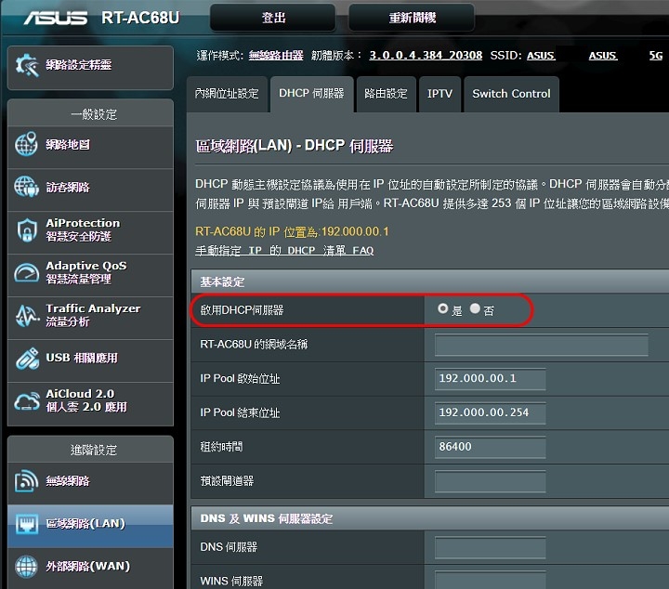The image size is (669, 589).
Task: Switch to the 內網位址設定 tab
Action: click(227, 94)
